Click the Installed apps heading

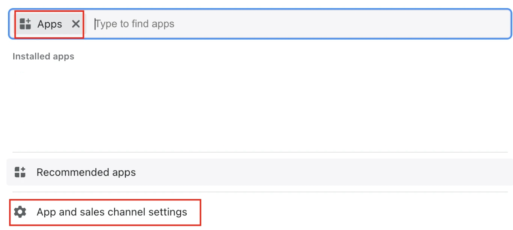(x=43, y=56)
